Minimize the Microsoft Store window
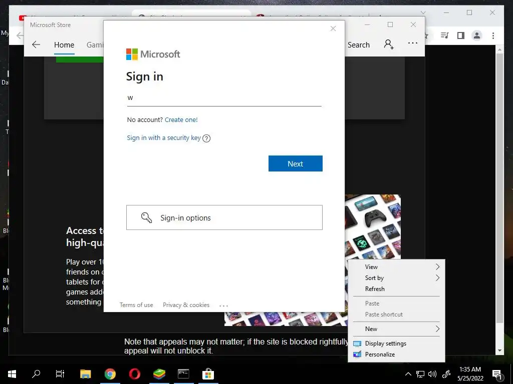 367,25
